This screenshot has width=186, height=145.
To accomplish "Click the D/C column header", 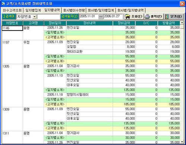I will [147, 23].
